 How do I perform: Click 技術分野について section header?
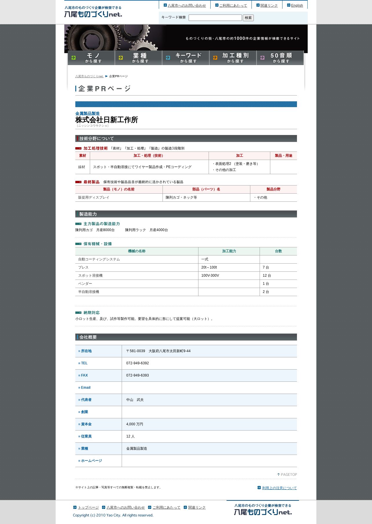pos(186,138)
